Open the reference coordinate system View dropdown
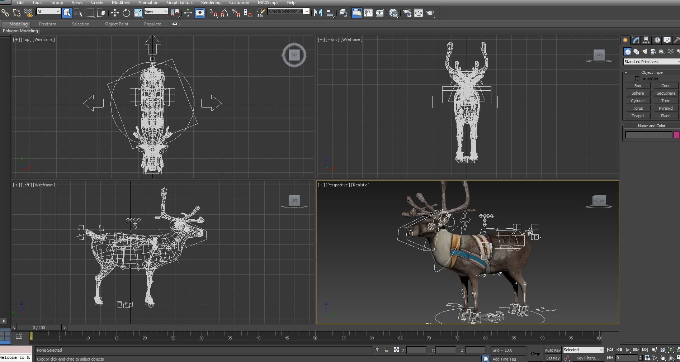Image resolution: width=680 pixels, height=362 pixels. (x=156, y=11)
